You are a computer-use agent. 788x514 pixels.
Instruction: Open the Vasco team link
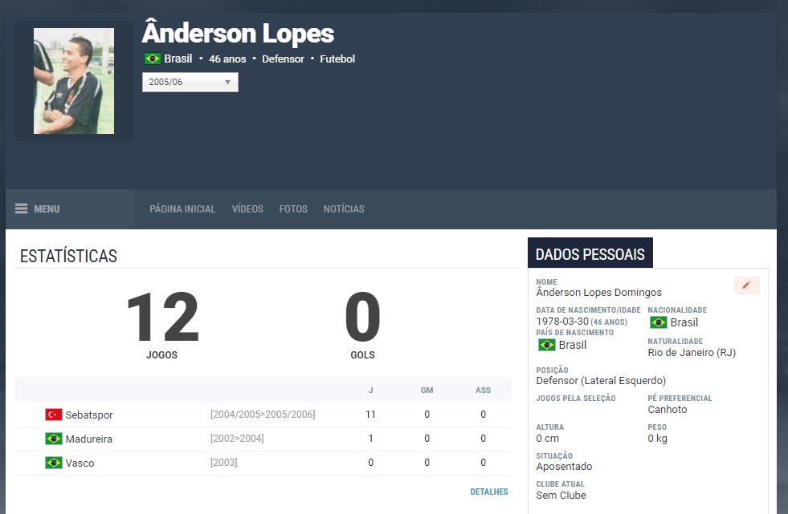(x=80, y=463)
